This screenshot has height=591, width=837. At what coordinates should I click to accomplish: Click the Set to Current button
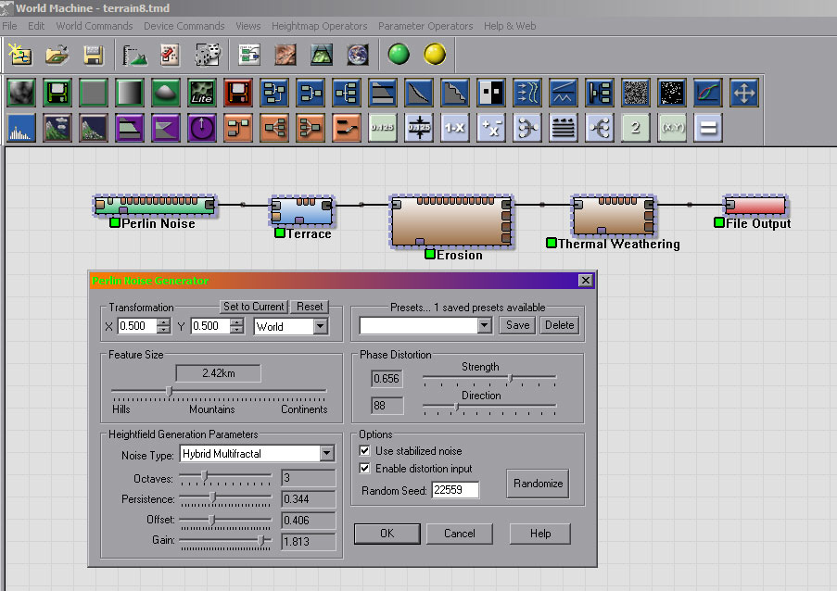tap(253, 307)
